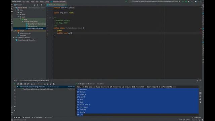Open the Project tool window side tab
The height and width of the screenshot is (121, 215).
(x=12, y=8)
